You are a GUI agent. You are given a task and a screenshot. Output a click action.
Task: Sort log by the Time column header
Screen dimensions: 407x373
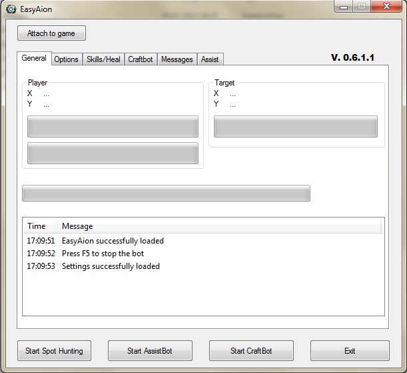click(39, 226)
